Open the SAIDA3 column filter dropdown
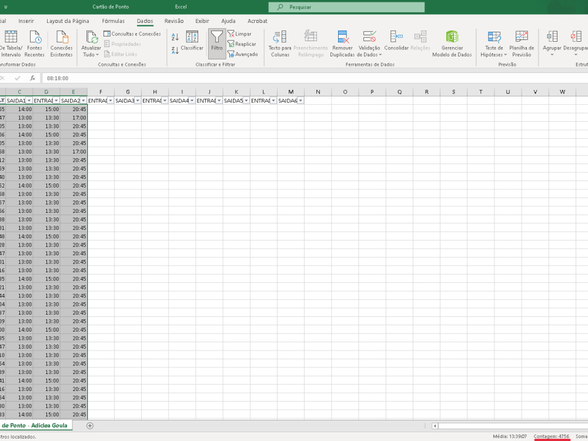 point(138,101)
